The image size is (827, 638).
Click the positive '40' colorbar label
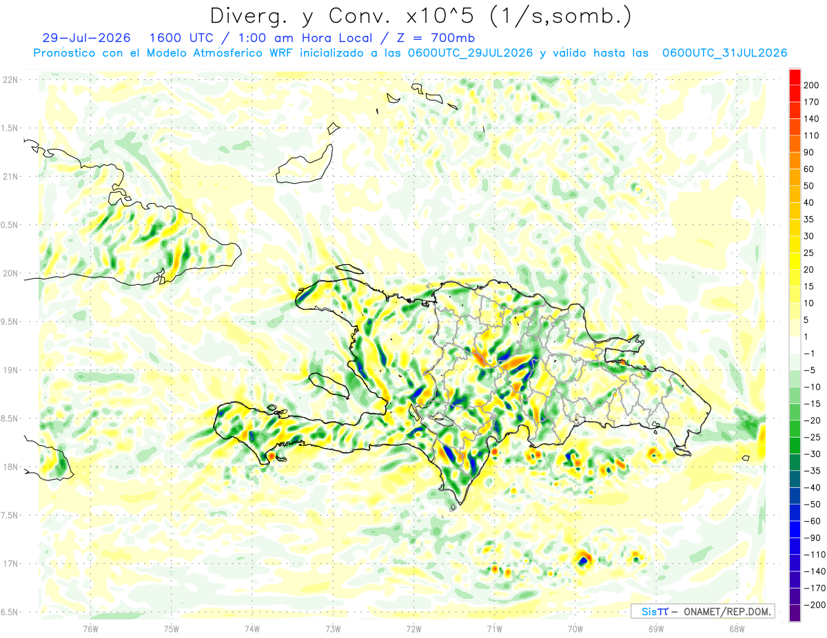[x=809, y=202]
